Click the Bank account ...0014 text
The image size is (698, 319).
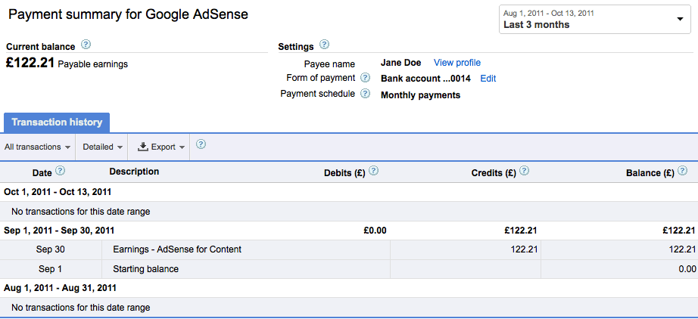tap(425, 79)
